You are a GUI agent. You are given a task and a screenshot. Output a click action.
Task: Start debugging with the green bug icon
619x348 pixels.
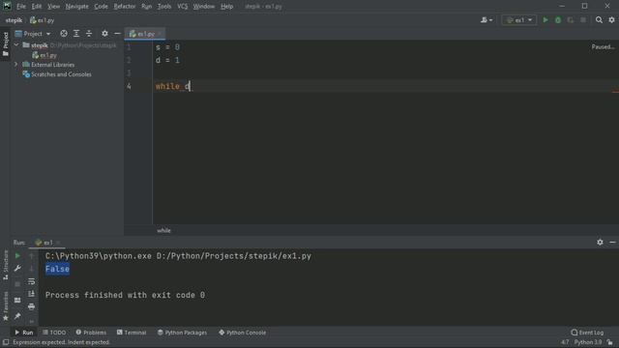click(x=558, y=19)
